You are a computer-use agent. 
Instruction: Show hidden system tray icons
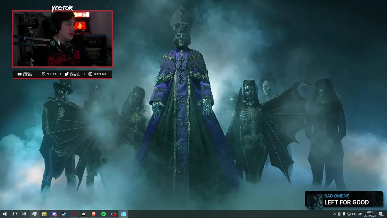pyautogui.click(x=334, y=214)
